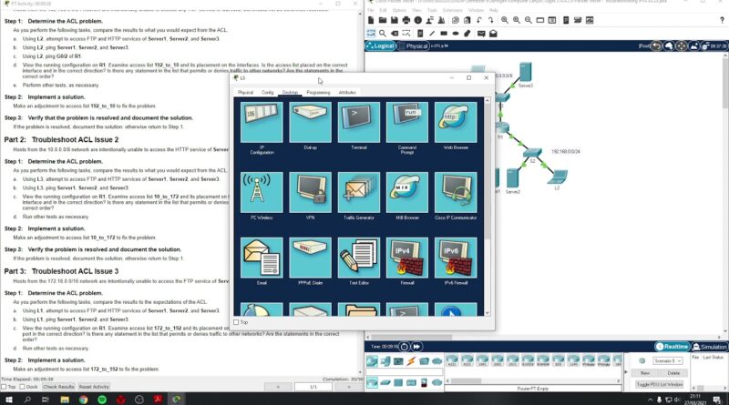The image size is (729, 405).
Task: Expand the PDU list panel arrow
Action: coord(626,372)
